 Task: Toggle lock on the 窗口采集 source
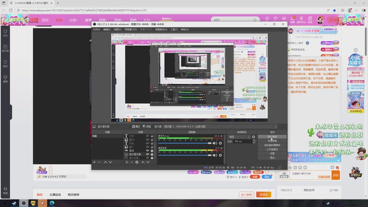152,158
